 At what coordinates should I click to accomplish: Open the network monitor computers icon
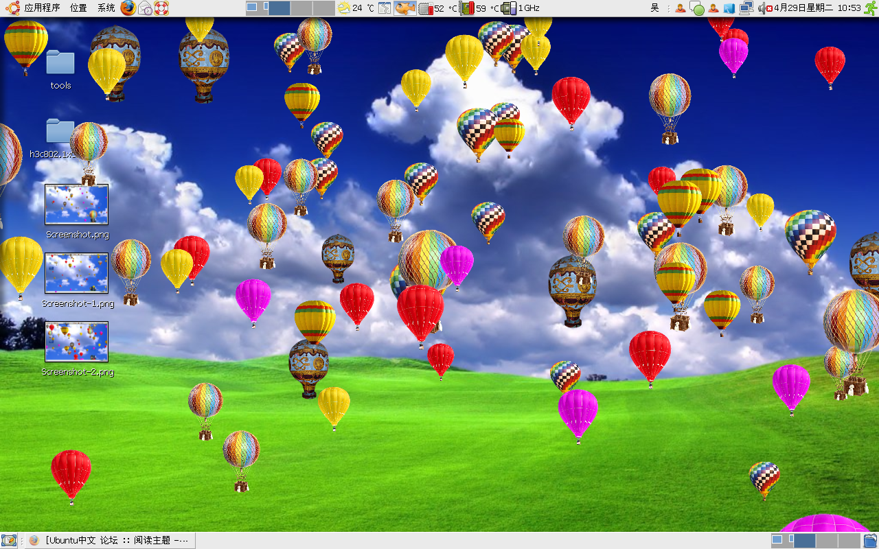(746, 8)
